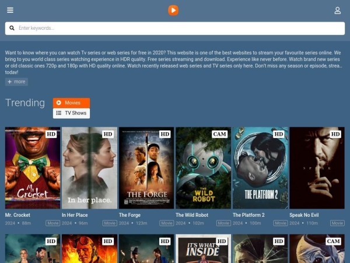Expand description with the more button
This screenshot has height=263, width=350.
16,82
